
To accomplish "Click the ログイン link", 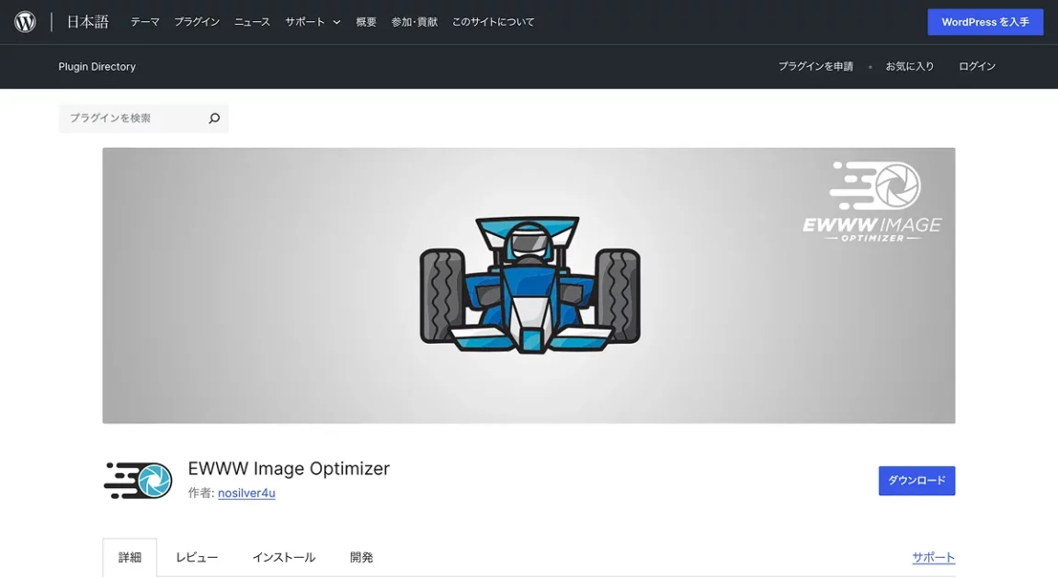I will (x=977, y=66).
